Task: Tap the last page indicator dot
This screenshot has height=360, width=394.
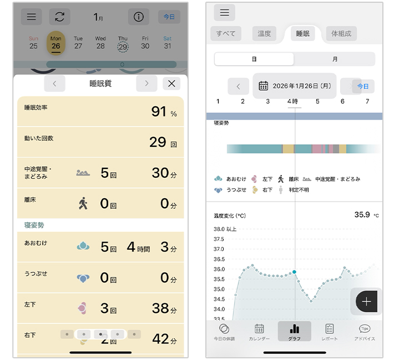Action: (134, 334)
